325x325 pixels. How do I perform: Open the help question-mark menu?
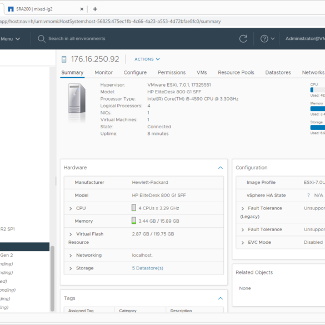(267, 38)
